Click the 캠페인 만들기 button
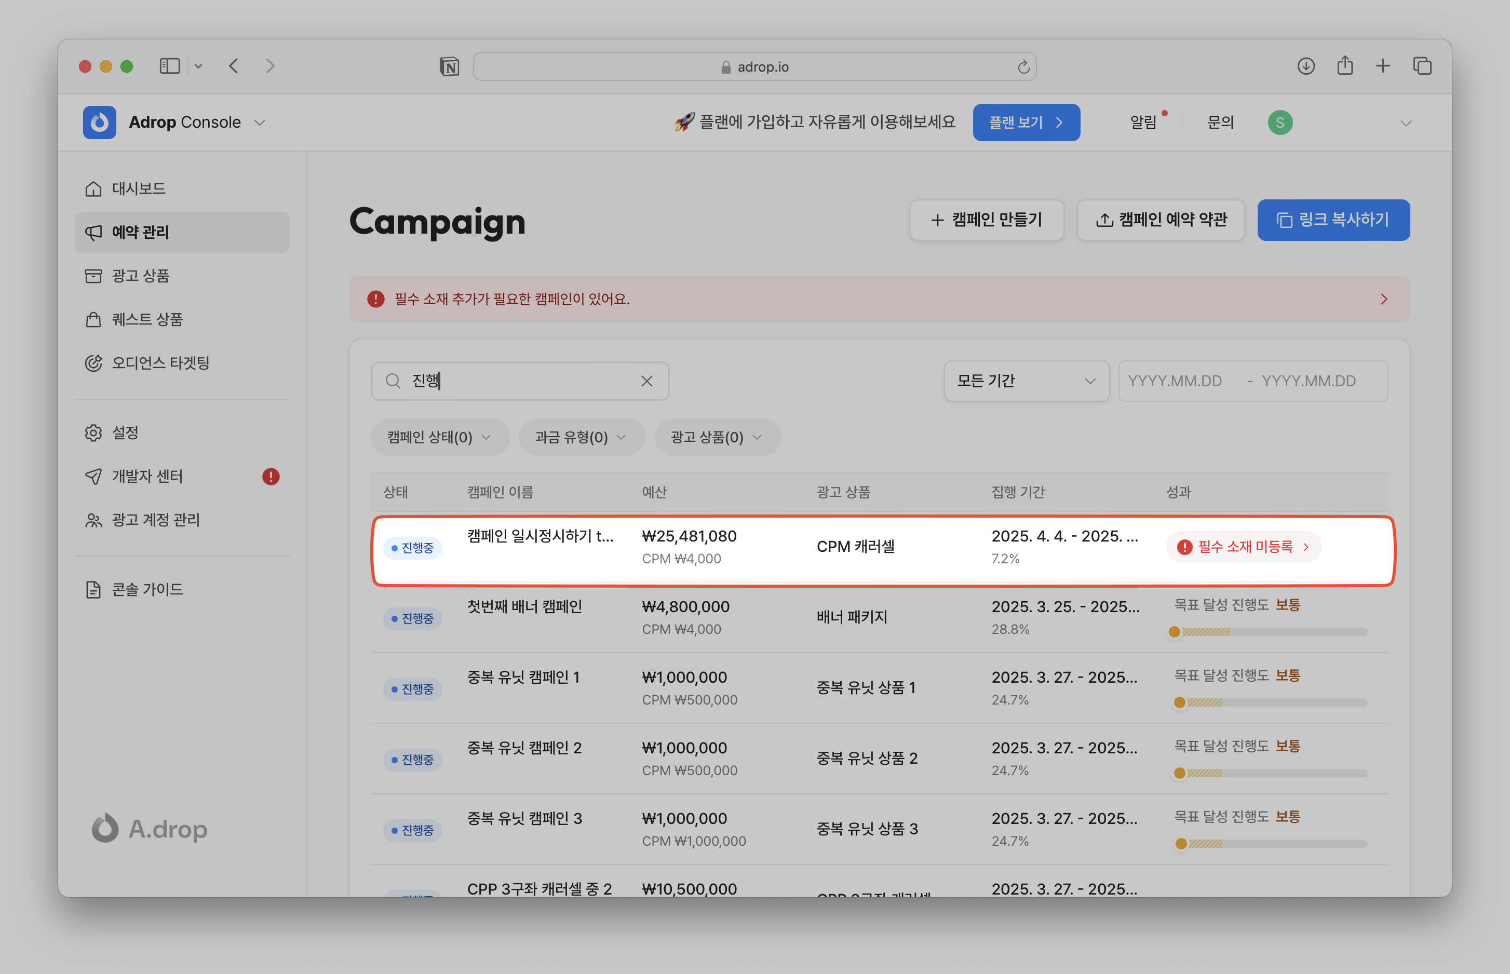The height and width of the screenshot is (974, 1510). (986, 220)
